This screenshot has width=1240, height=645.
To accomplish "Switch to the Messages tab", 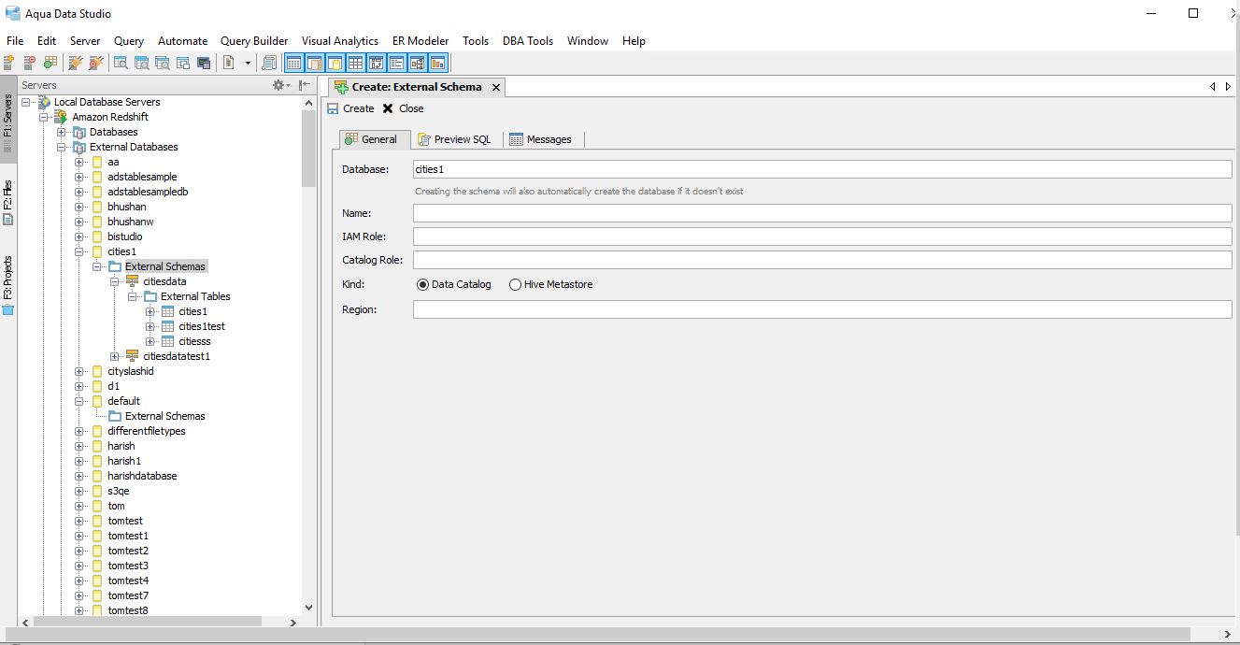I will click(541, 139).
